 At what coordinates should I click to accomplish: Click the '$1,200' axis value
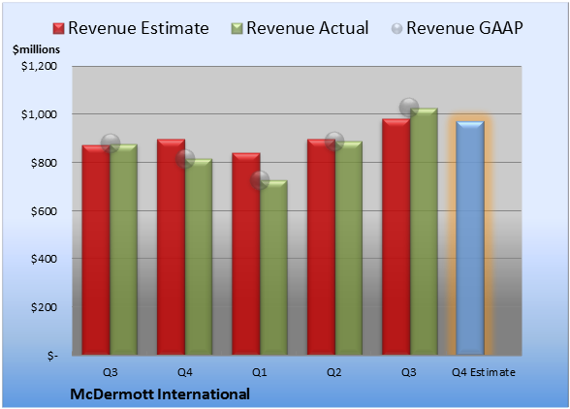click(x=39, y=66)
